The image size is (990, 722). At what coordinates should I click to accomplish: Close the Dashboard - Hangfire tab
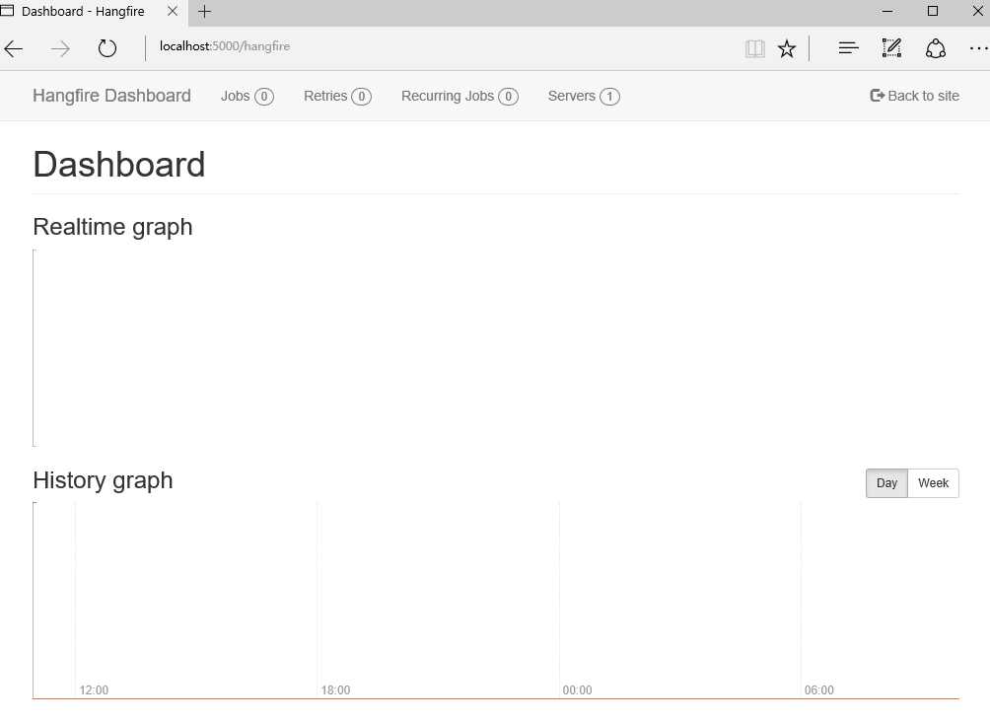click(173, 12)
